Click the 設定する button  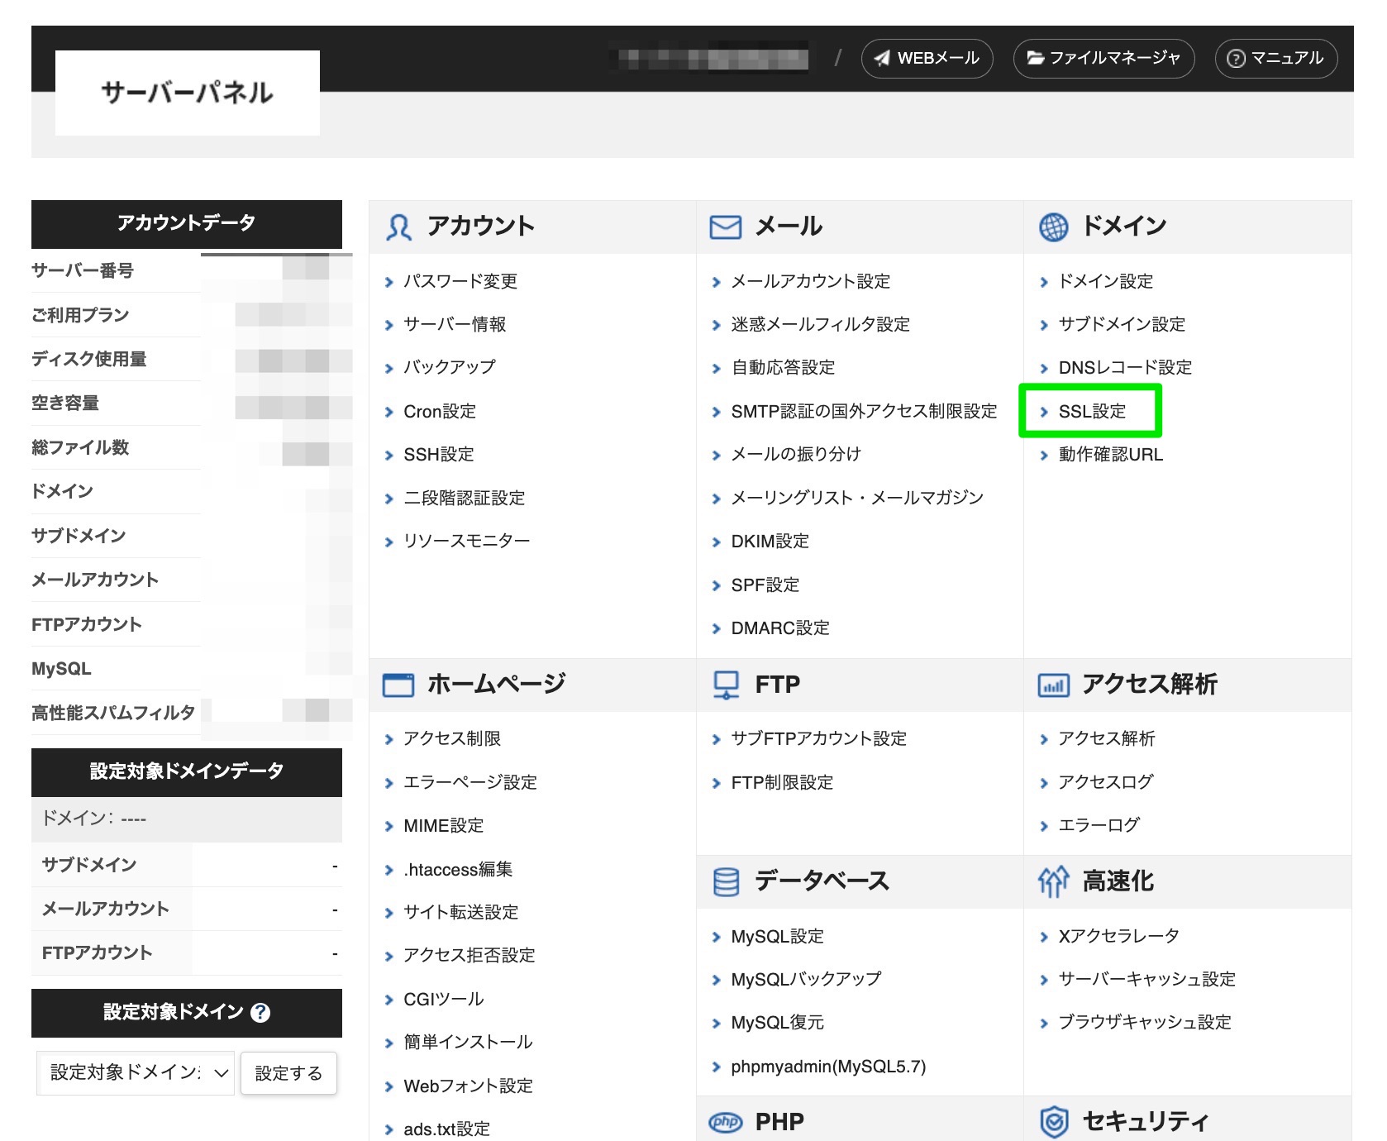tap(288, 1073)
